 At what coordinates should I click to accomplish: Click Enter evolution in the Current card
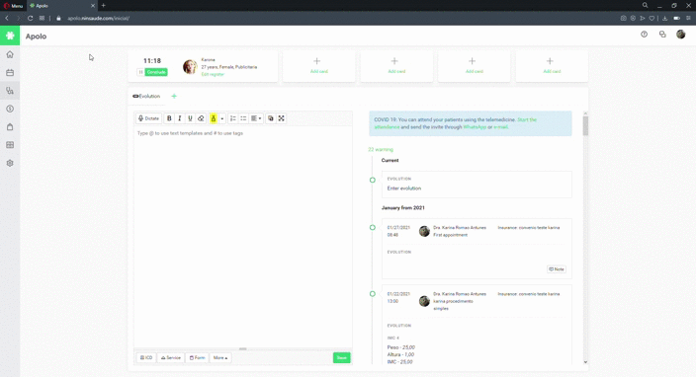tap(404, 188)
